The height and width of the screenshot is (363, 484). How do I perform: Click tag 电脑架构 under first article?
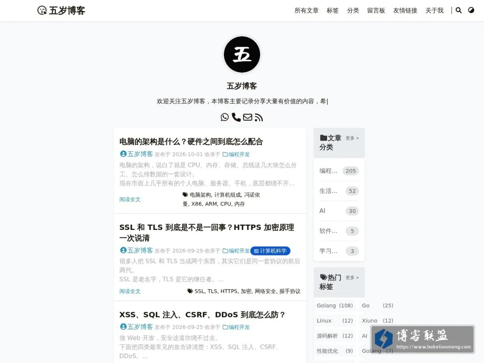click(200, 195)
